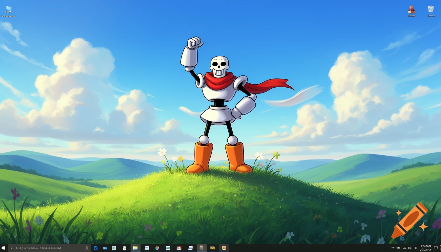Open the computer monitor desktop icon
This screenshot has width=441, height=252.
[8, 10]
